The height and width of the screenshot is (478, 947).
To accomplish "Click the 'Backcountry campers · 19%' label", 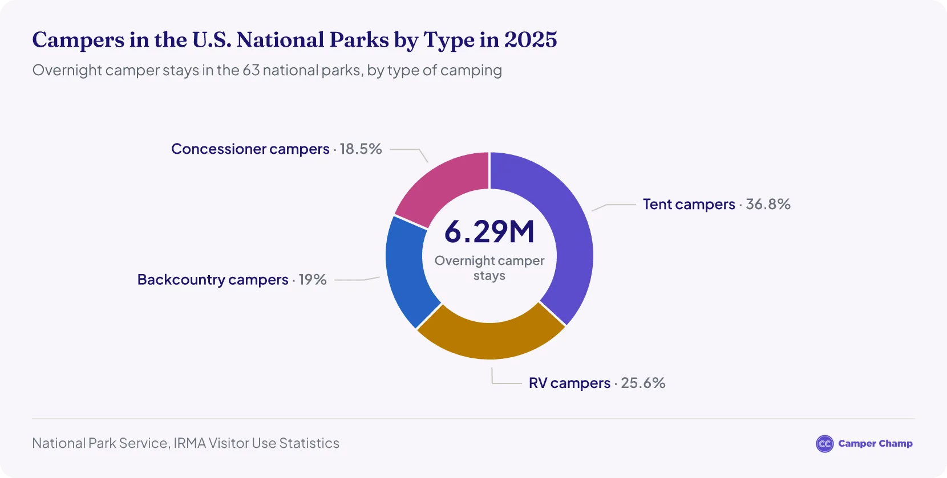I will pos(232,280).
